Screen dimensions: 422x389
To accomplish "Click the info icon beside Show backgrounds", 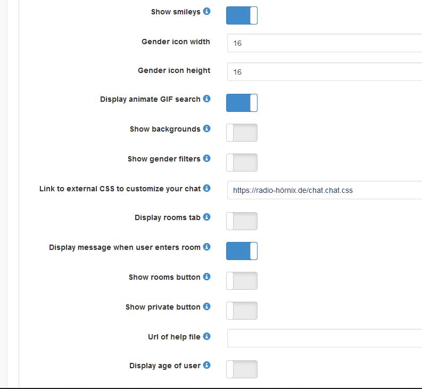I will (x=207, y=128).
